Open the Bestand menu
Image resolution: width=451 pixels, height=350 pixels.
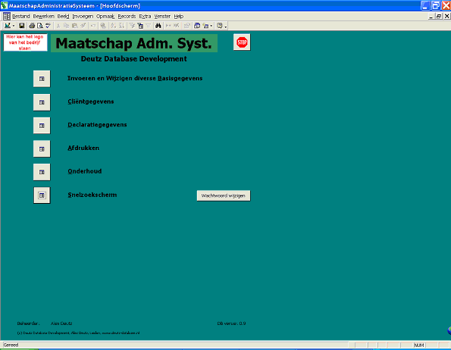(x=21, y=17)
